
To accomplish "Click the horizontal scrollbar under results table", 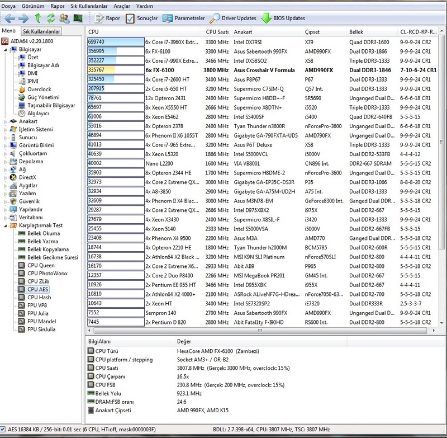I will point(260,331).
